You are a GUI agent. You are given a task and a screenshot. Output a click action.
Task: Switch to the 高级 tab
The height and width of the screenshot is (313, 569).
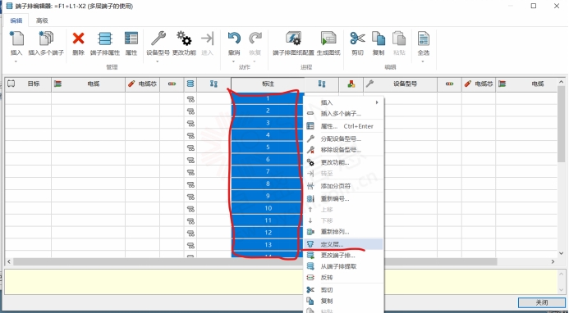pyautogui.click(x=42, y=20)
